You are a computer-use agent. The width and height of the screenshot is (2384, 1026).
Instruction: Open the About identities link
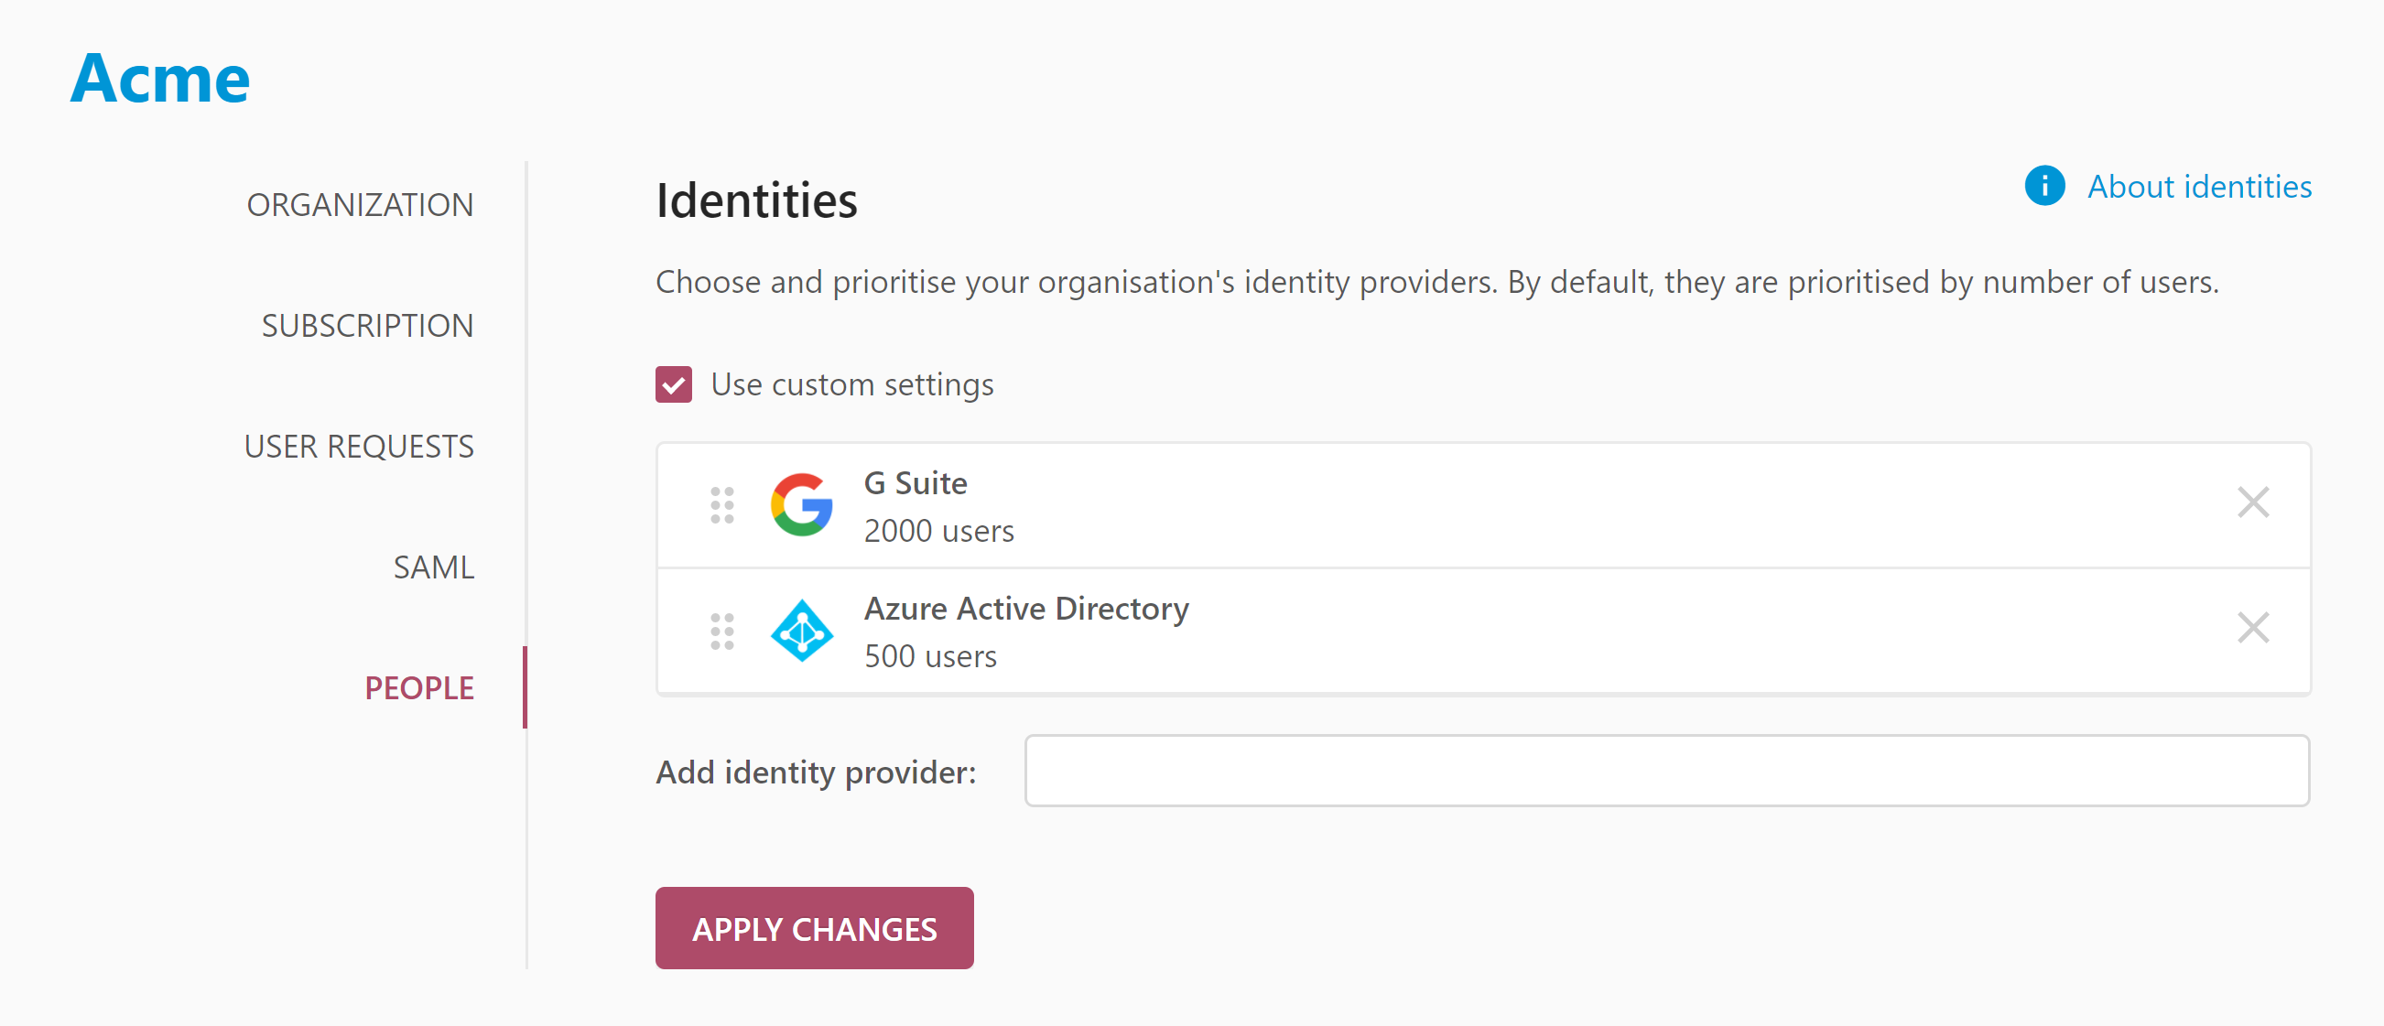click(2199, 187)
